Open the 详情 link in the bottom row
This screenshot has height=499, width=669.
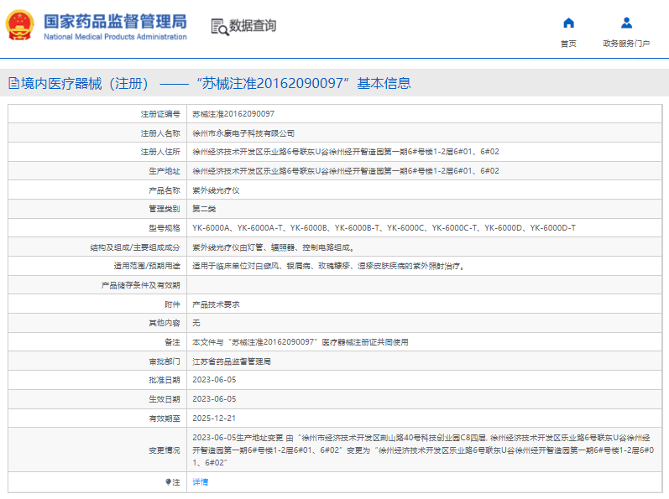tap(200, 482)
